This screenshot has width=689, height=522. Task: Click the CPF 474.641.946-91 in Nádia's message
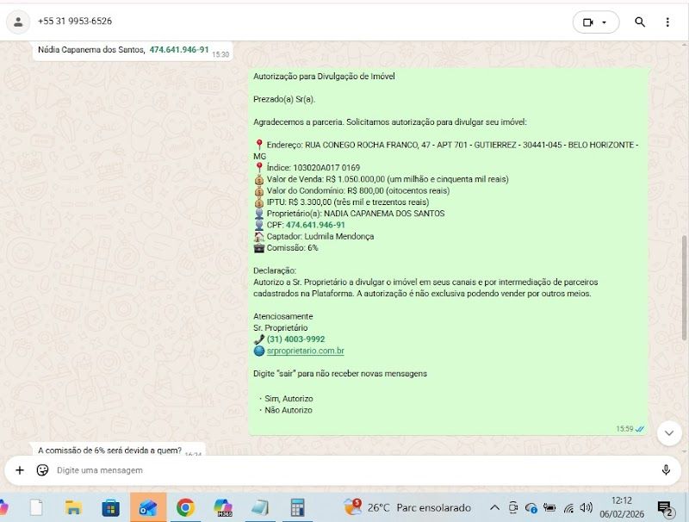click(179, 50)
